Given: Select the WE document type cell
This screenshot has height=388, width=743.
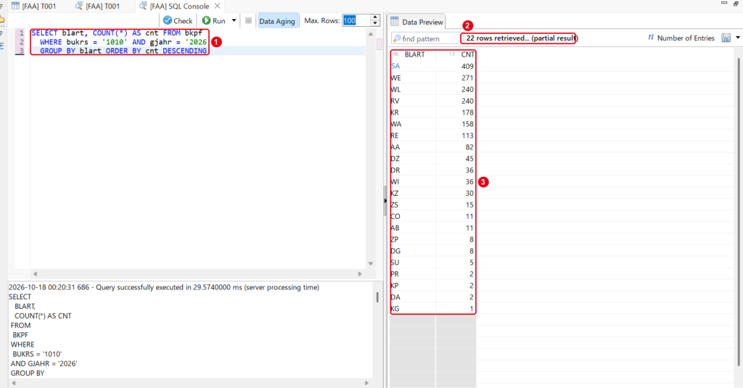Looking at the screenshot, I should (413, 78).
